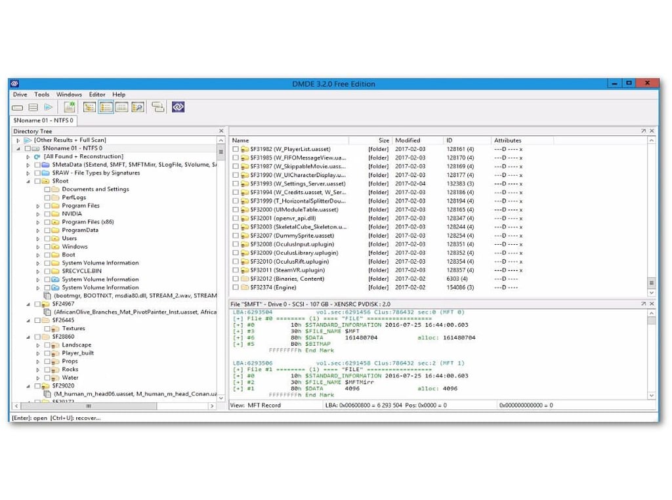Check the box next to $F32374 (Engine)
This screenshot has width=672, height=500.
236,287
